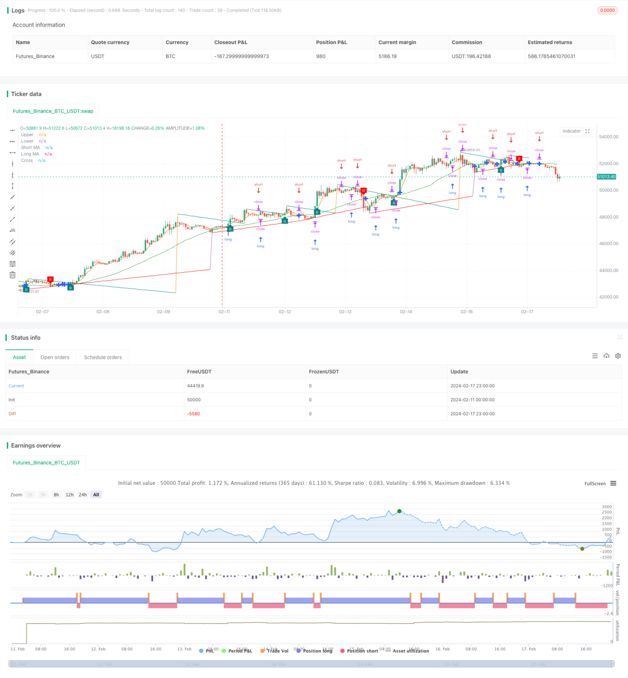Select the vertical segment drawing tool
Screen dimensions: 628x678
tap(13, 185)
